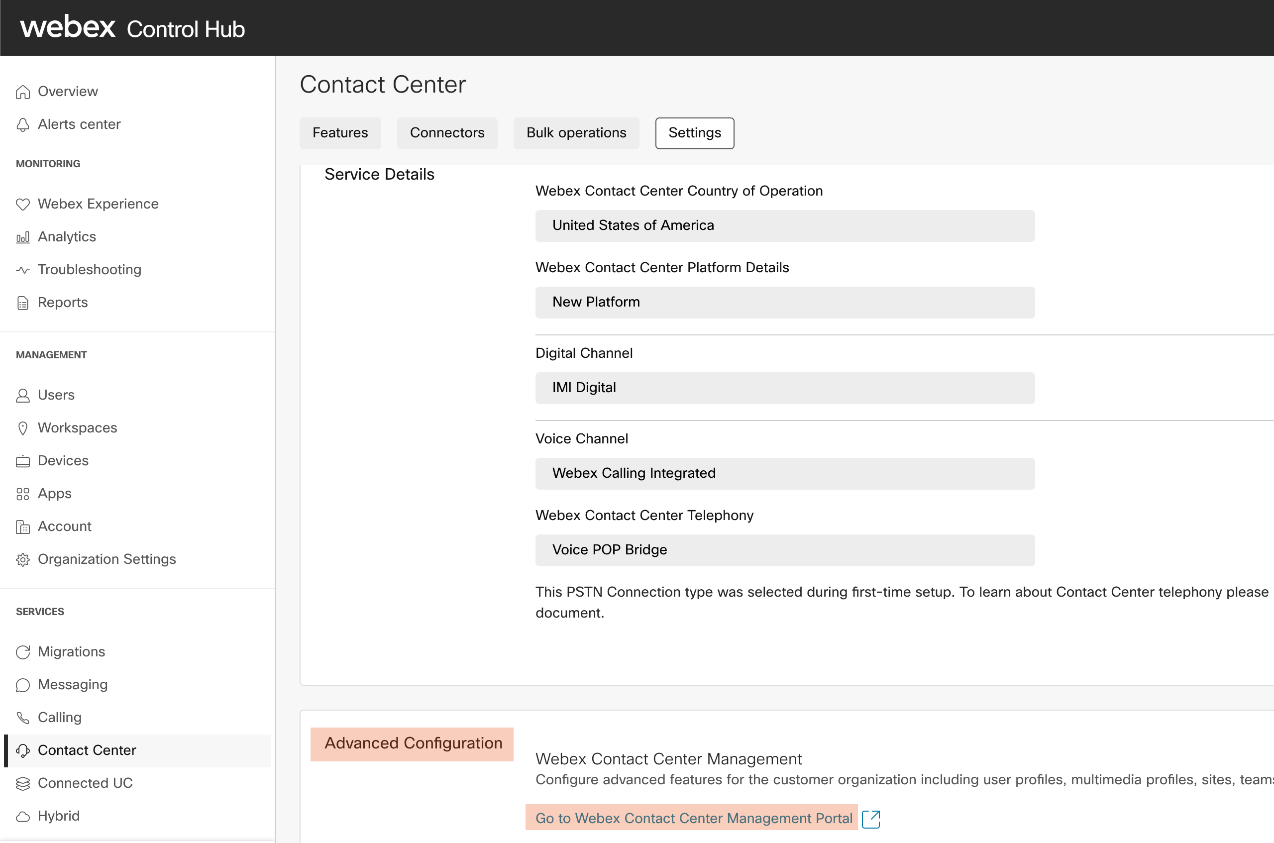Open Migrations under Services

tap(71, 651)
